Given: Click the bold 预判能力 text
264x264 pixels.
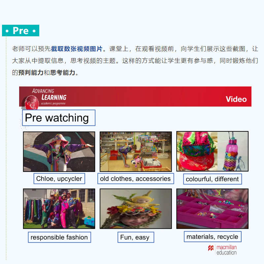Looking at the screenshot, I should click(31, 73).
